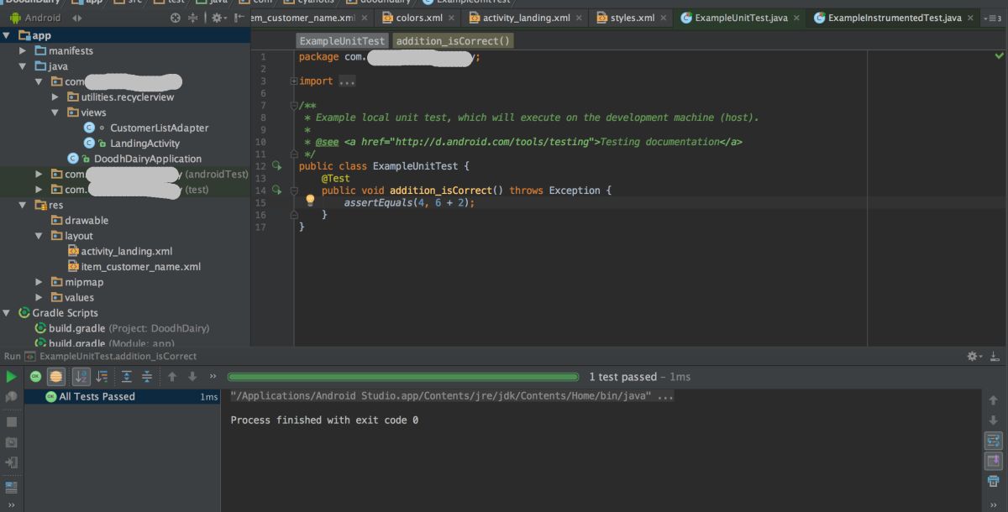Collapse Gradle Scripts node
The image size is (1008, 512).
(x=7, y=313)
